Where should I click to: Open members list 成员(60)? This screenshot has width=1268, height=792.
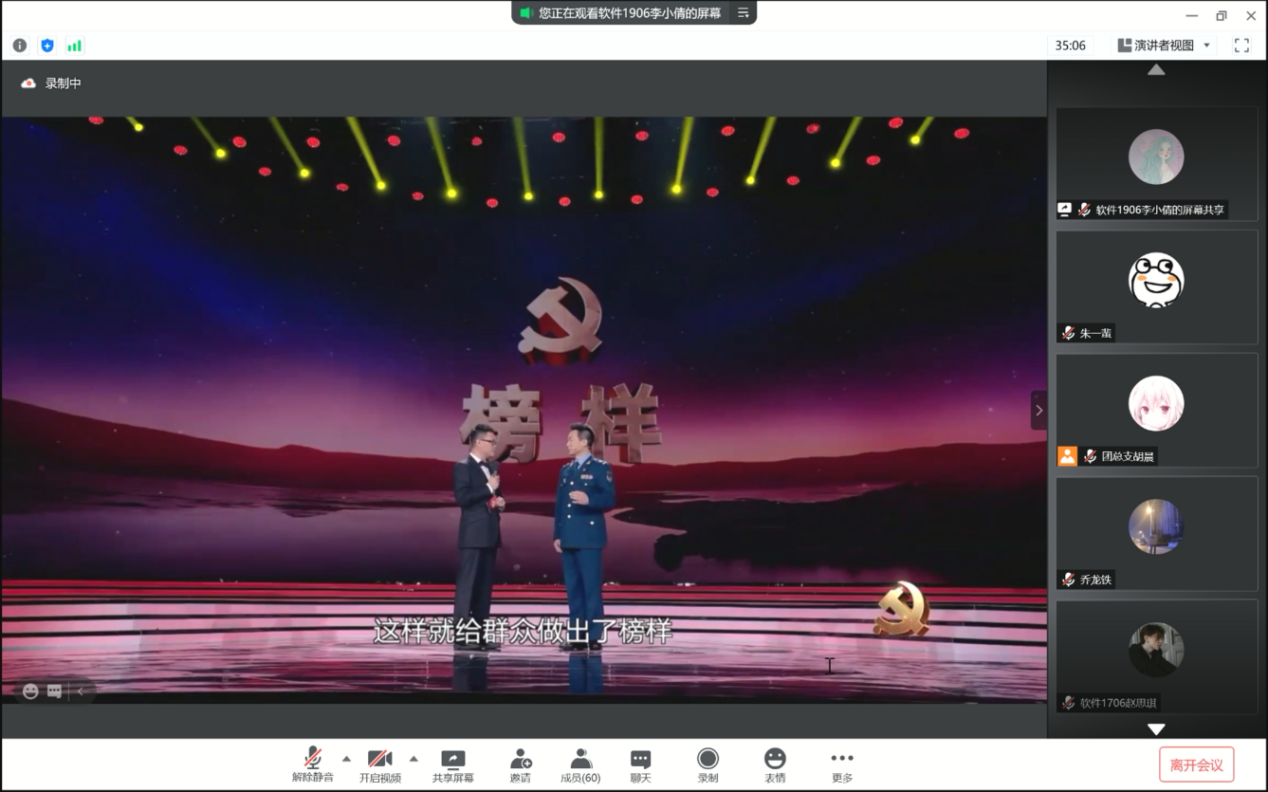coord(580,764)
